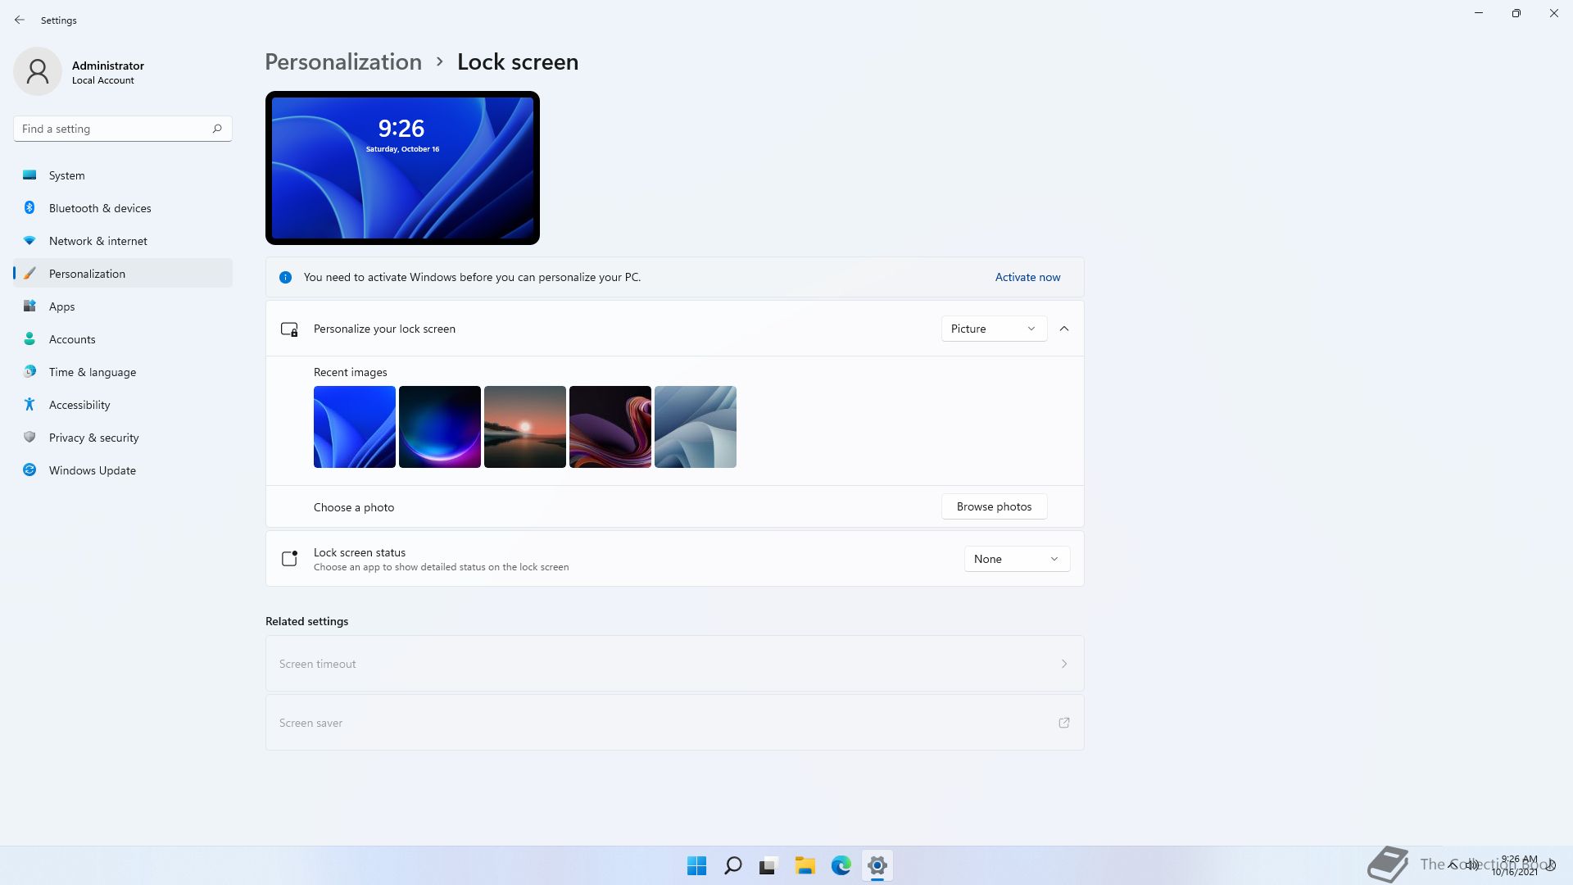
Task: Select blue bloom recent image
Action: point(355,427)
